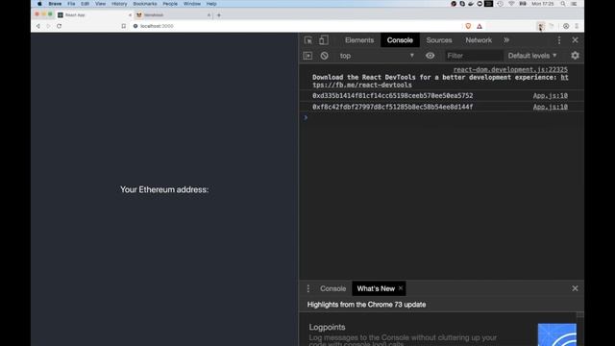Open the profile avatar icon in toolbar

(x=566, y=26)
